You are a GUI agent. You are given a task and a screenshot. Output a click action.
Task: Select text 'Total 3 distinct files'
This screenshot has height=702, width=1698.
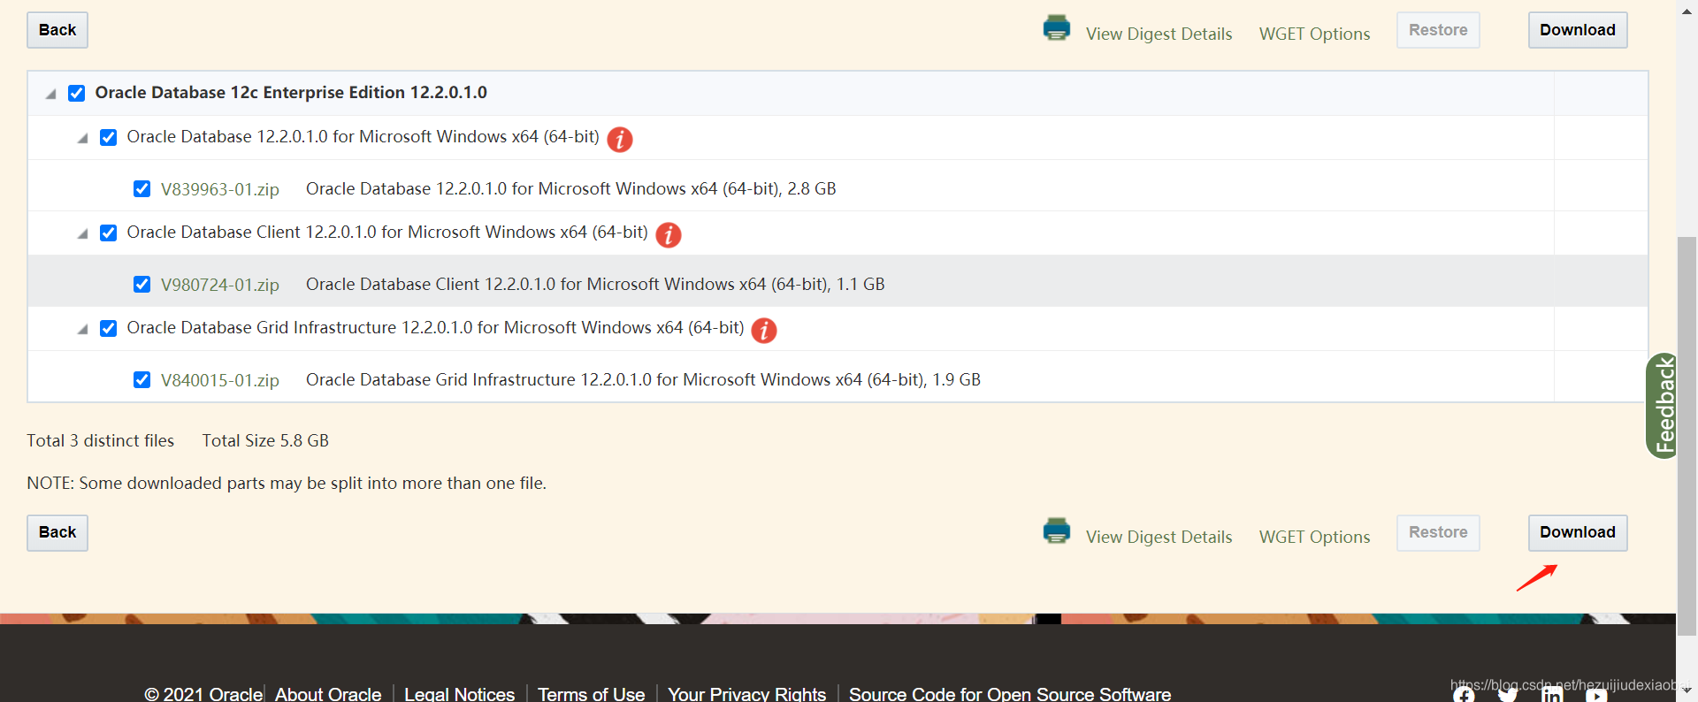pyautogui.click(x=101, y=440)
